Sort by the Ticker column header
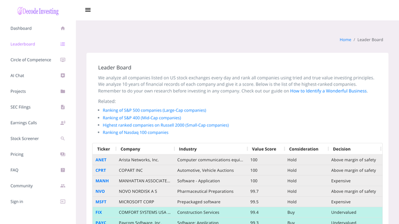The image size is (399, 224). (x=104, y=149)
